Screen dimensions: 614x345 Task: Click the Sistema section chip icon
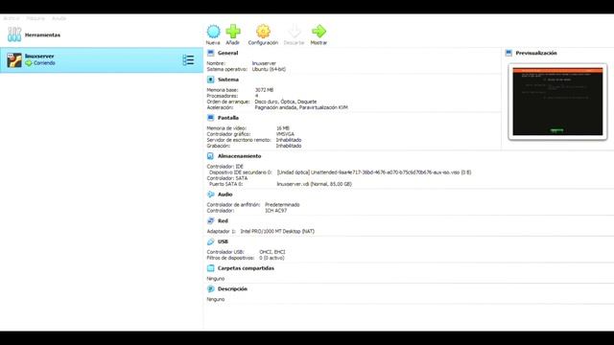coord(211,80)
